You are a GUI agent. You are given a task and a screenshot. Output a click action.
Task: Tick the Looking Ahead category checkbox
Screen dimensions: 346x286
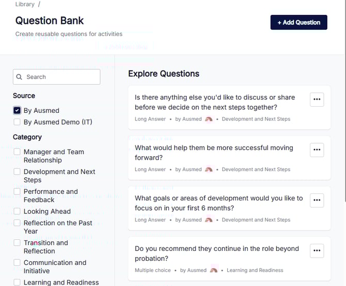click(x=17, y=211)
